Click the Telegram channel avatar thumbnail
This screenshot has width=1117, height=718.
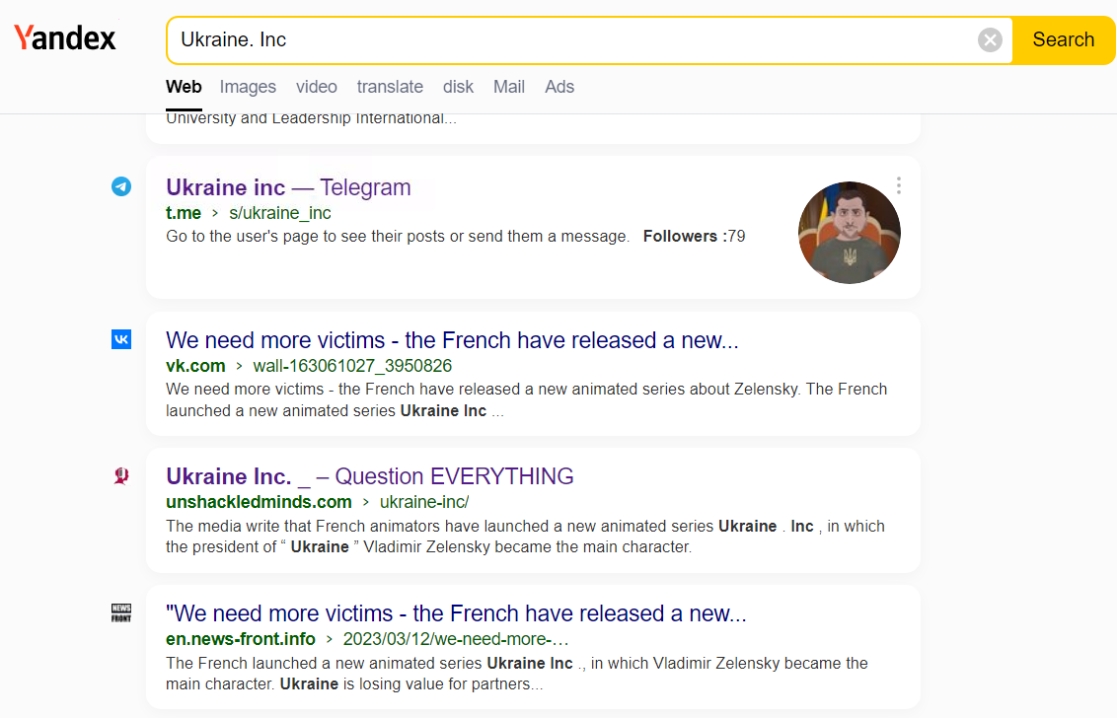[x=850, y=232]
